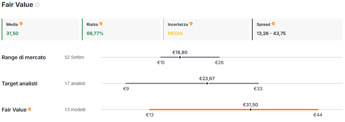This screenshot has width=345, height=122.
Task: Click the Pro badge icon next to Rialzo
Action: [101, 24]
